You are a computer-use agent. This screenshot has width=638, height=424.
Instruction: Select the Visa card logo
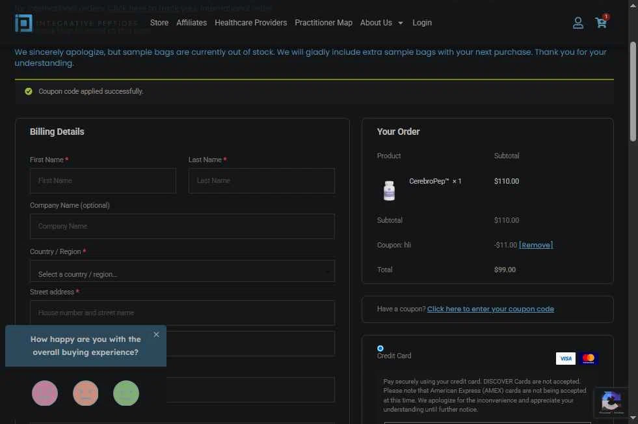[x=566, y=358]
